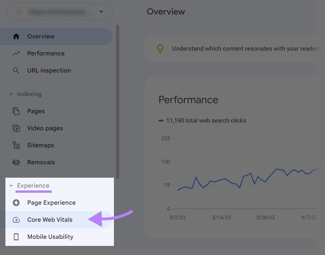Click the Sitemaps hierarchy icon

tap(16, 145)
